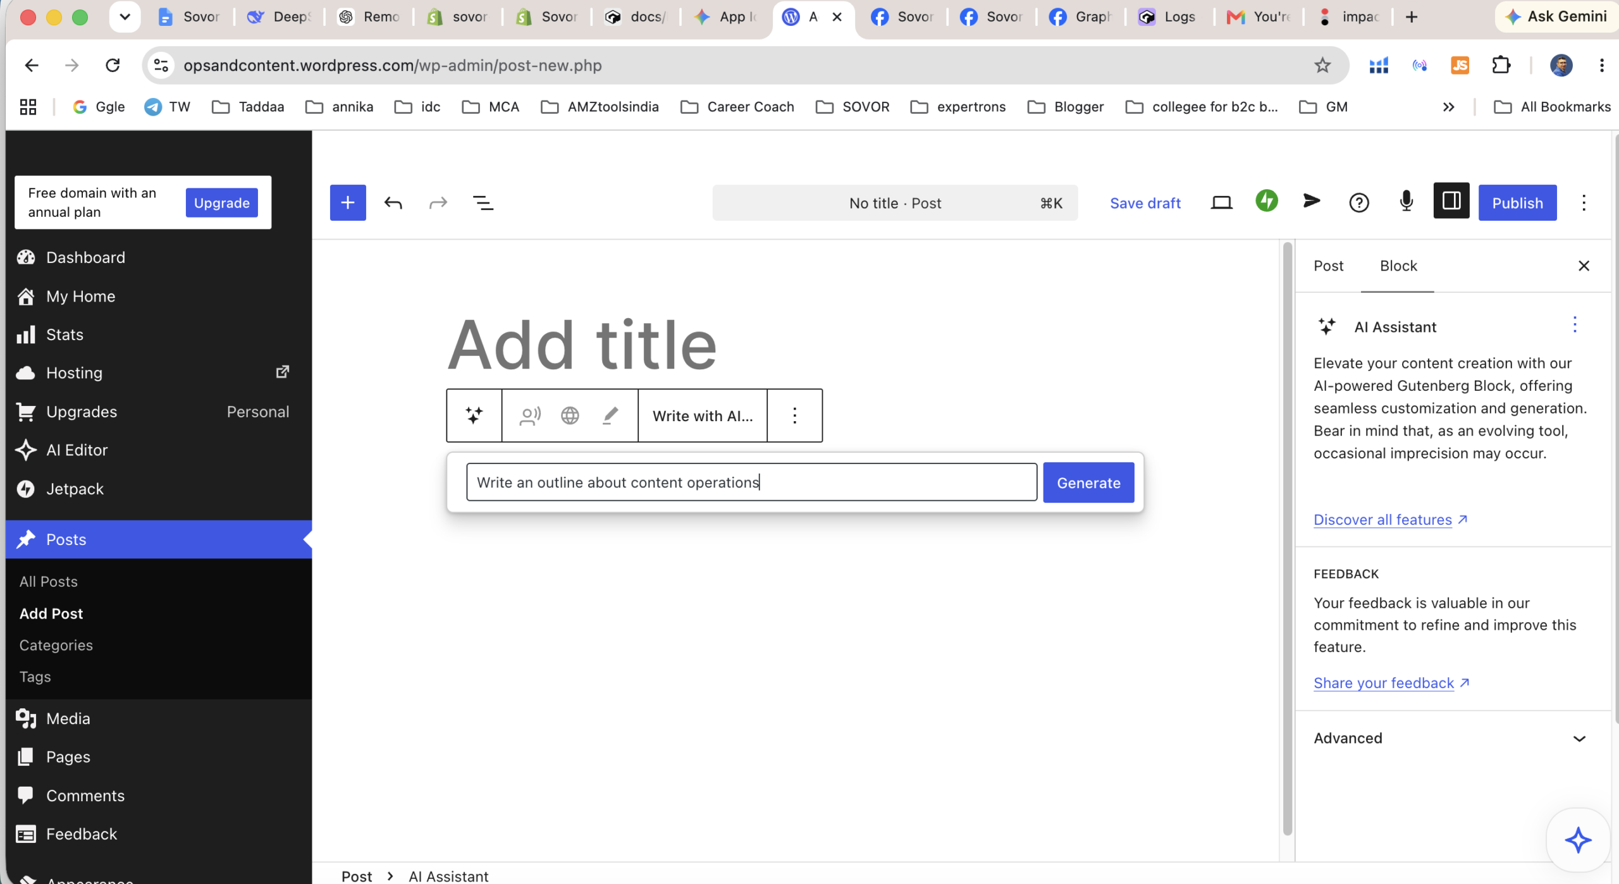Image resolution: width=1619 pixels, height=884 pixels.
Task: Reload the page in Chrome
Action: (x=113, y=64)
